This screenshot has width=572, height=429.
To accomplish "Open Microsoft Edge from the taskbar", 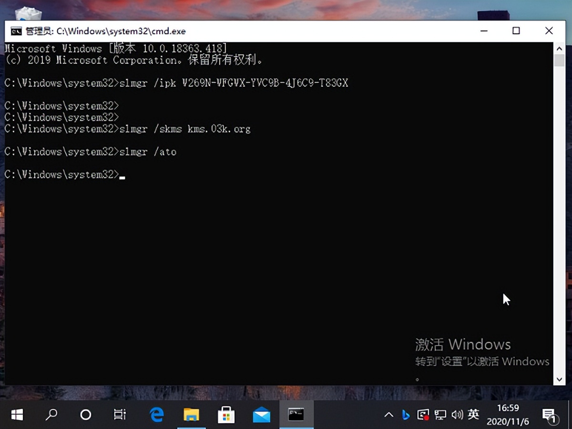I will (x=156, y=415).
